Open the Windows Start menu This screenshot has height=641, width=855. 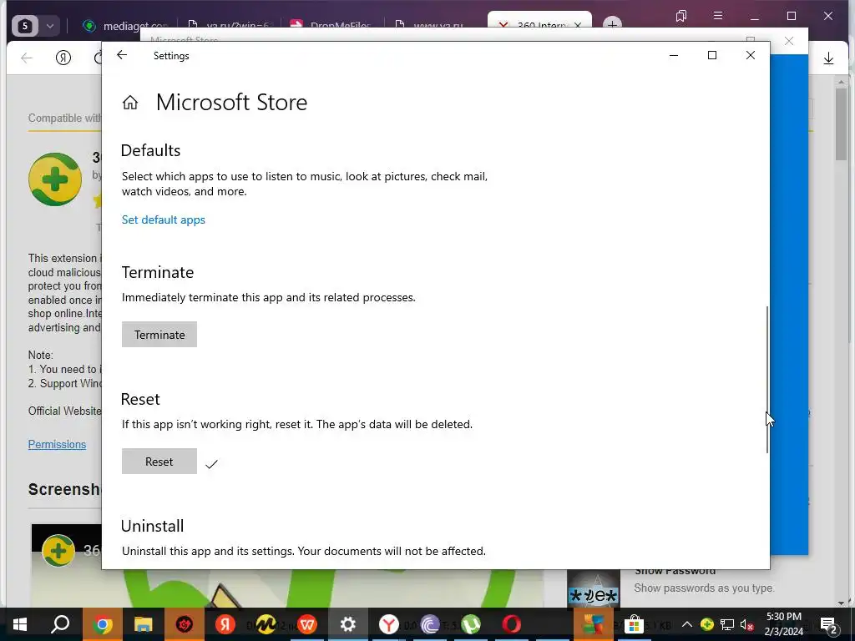(20, 624)
